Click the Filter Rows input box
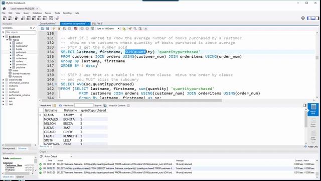This screenshot has height=181, width=321. click(x=84, y=106)
